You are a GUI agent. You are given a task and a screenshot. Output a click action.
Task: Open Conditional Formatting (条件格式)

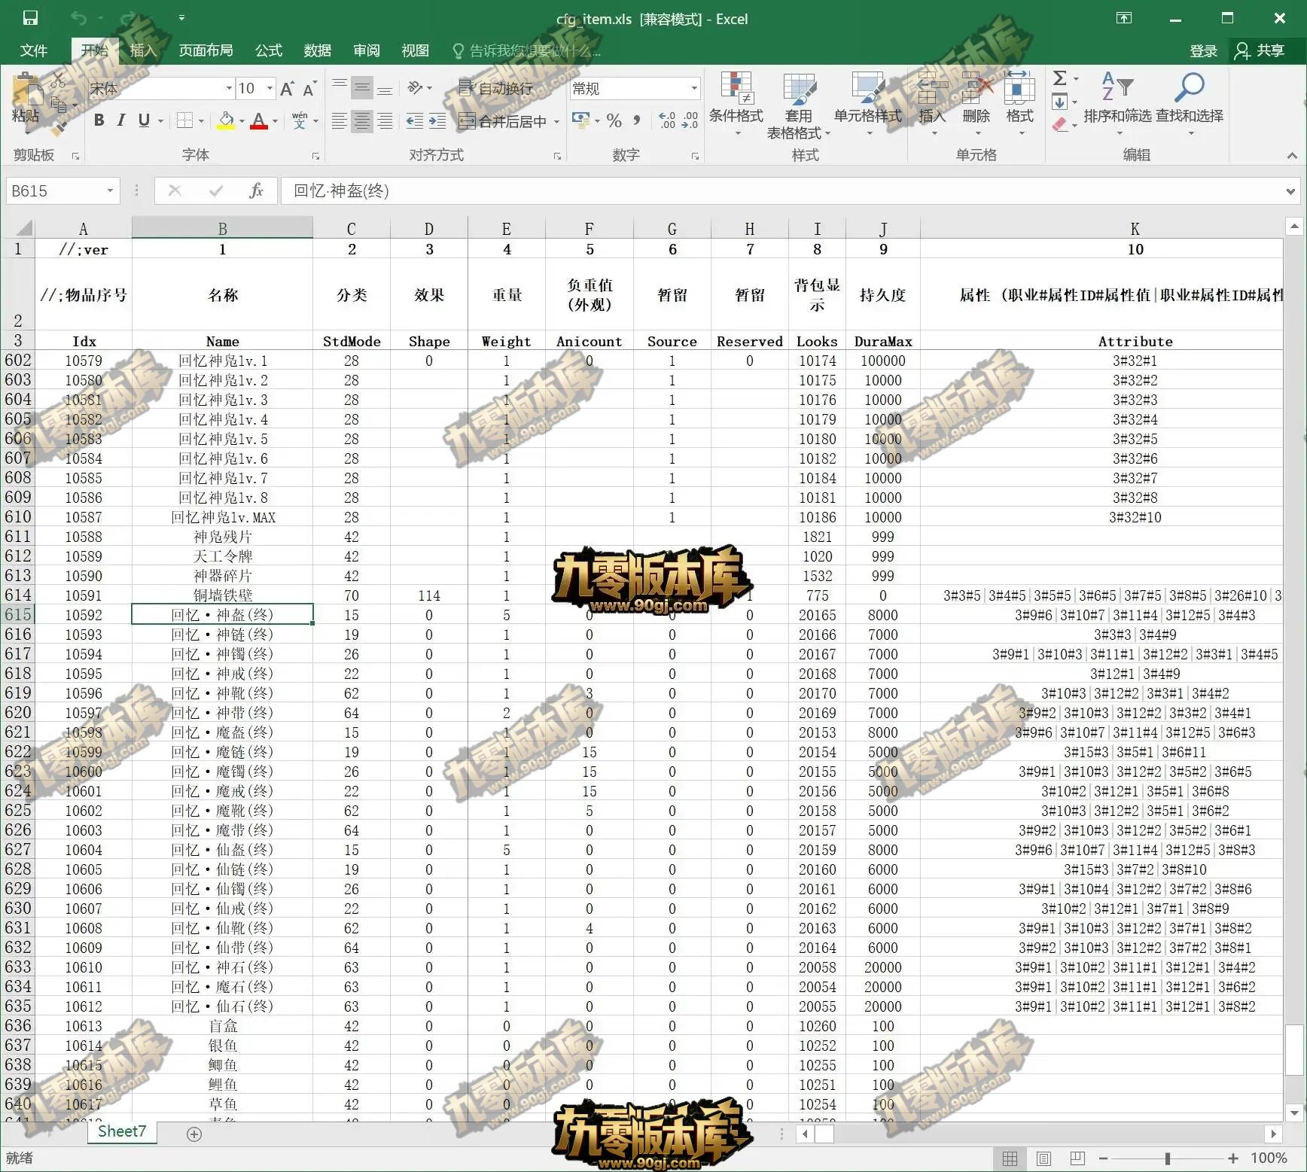[736, 102]
